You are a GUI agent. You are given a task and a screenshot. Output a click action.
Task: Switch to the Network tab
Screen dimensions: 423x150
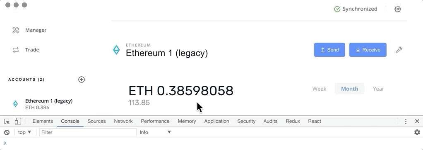pos(123,121)
